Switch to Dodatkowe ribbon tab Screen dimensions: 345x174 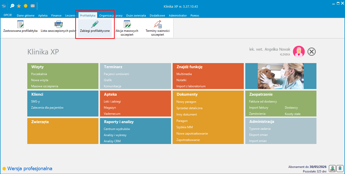pyautogui.click(x=157, y=16)
